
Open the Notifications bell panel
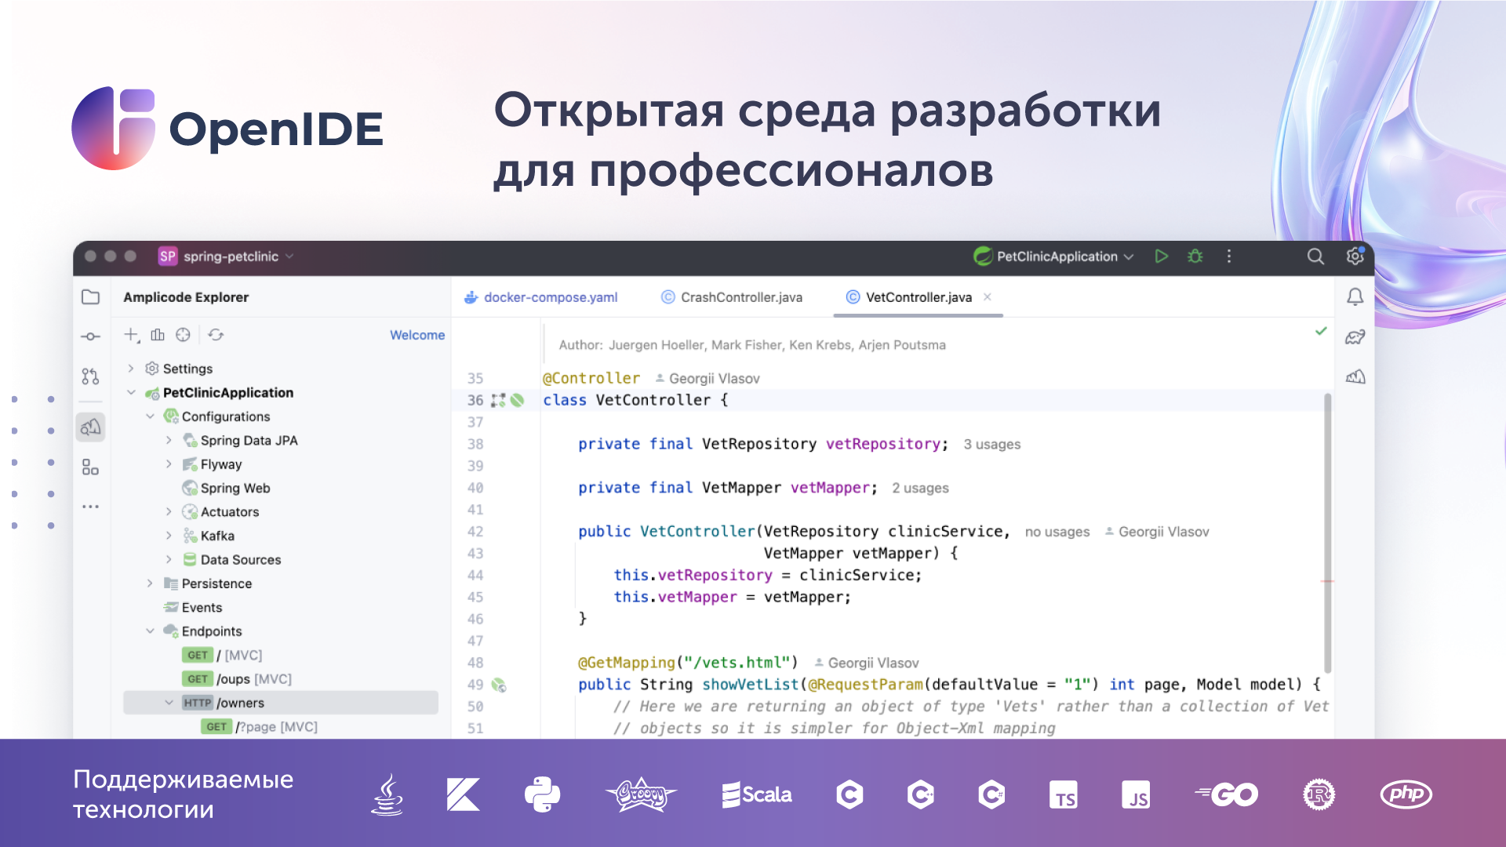pyautogui.click(x=1355, y=297)
